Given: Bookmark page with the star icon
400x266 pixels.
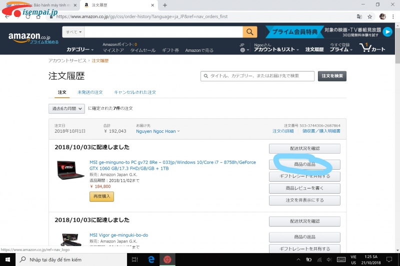Looking at the screenshot, I should point(369,16).
